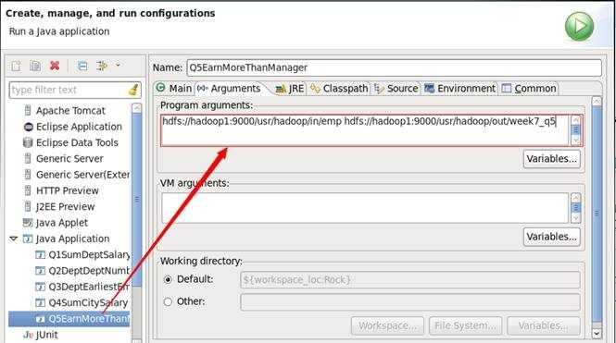Click the JUnit Ju icon
Viewport: 616px width, 343px height.
click(29, 335)
